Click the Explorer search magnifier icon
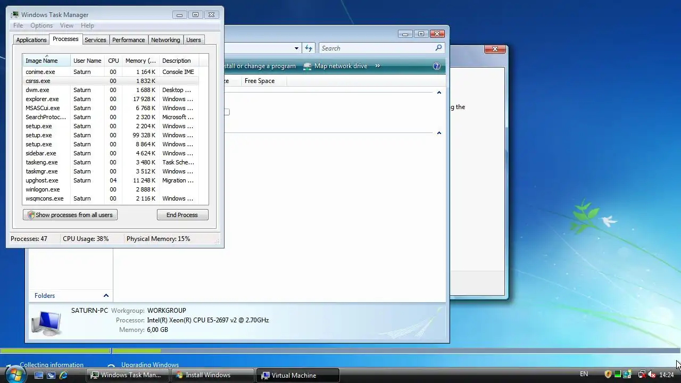The height and width of the screenshot is (383, 681). coord(438,48)
